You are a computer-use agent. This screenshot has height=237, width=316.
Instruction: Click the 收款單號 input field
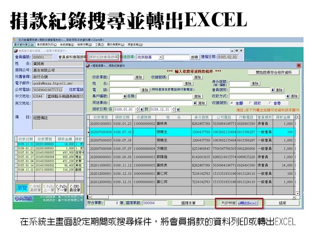pos(122,77)
